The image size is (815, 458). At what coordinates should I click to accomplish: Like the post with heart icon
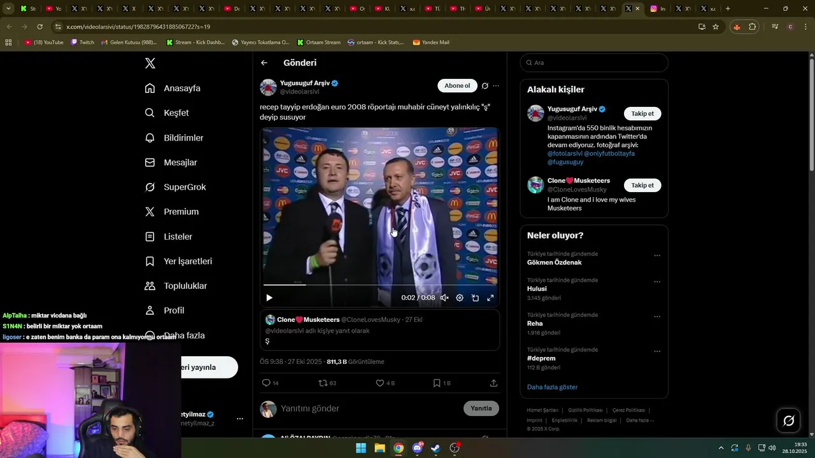(x=385, y=383)
